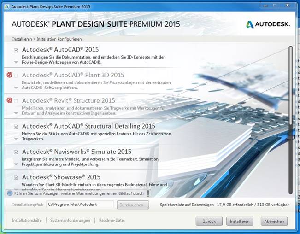Click the info icon in the warning bar

coord(10,193)
